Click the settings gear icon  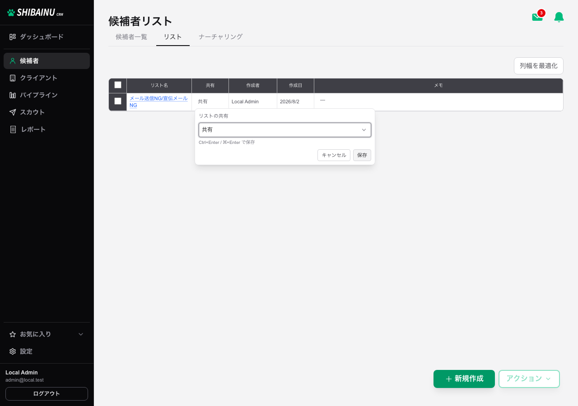coord(13,351)
